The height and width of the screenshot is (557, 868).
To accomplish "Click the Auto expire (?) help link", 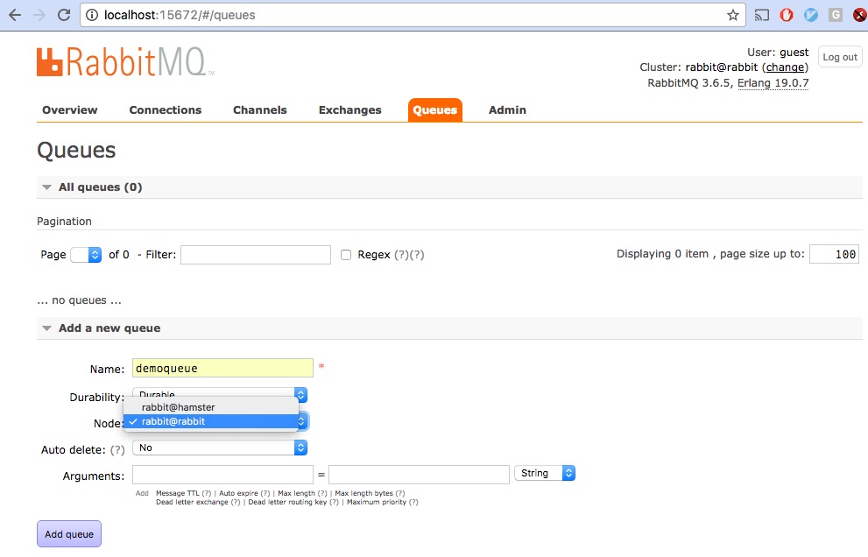I will [x=265, y=493].
